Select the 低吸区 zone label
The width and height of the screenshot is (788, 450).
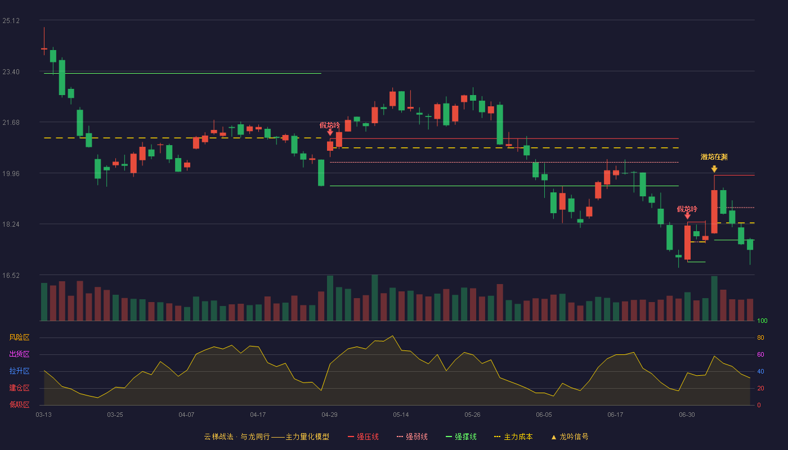tap(19, 404)
